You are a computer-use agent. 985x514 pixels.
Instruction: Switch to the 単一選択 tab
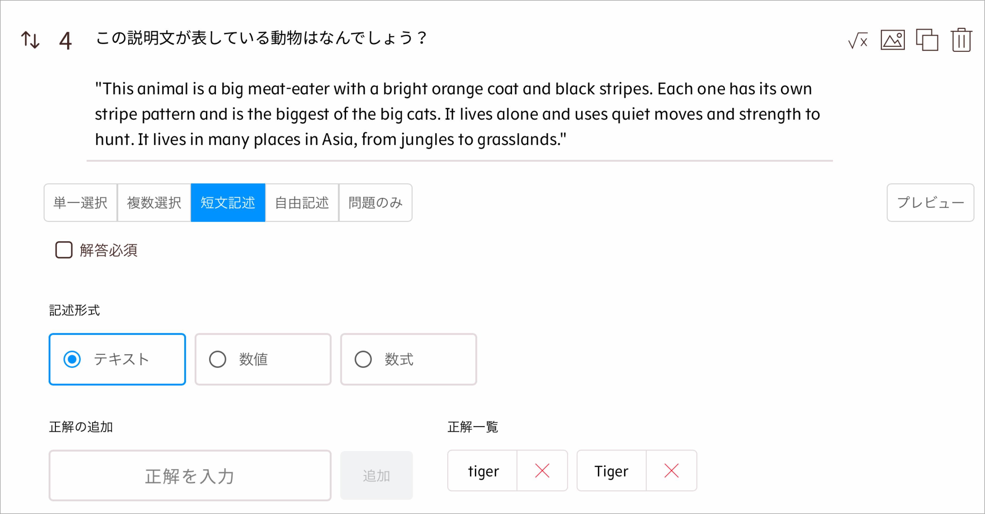pyautogui.click(x=80, y=203)
